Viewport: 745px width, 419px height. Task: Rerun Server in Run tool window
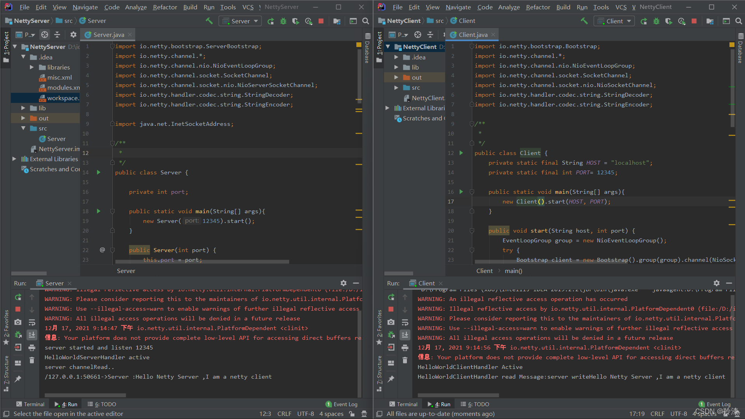pyautogui.click(x=18, y=297)
